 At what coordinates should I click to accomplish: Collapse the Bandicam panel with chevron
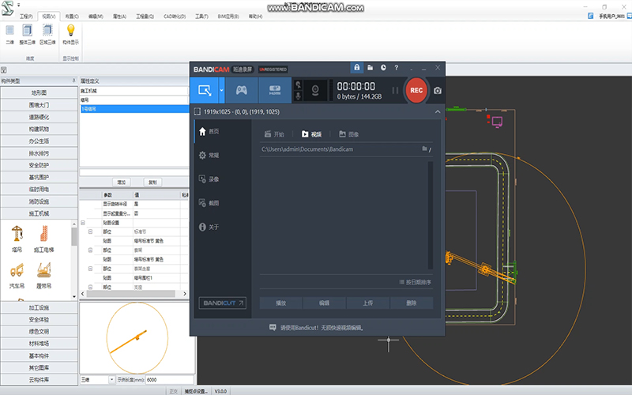(x=438, y=111)
